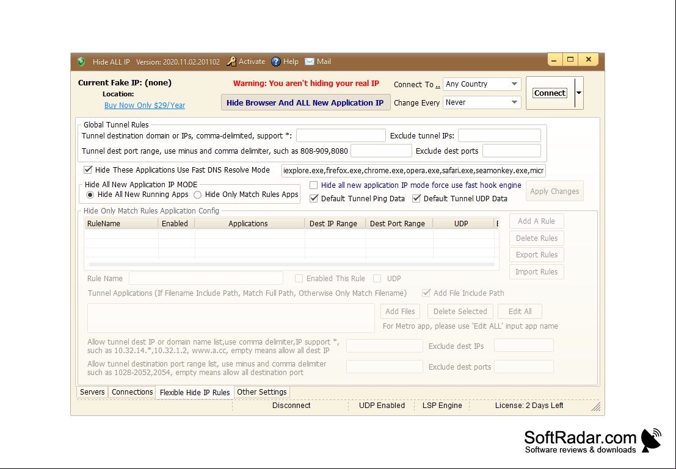The width and height of the screenshot is (676, 469).
Task: Click the Delete Rules button
Action: (x=536, y=238)
